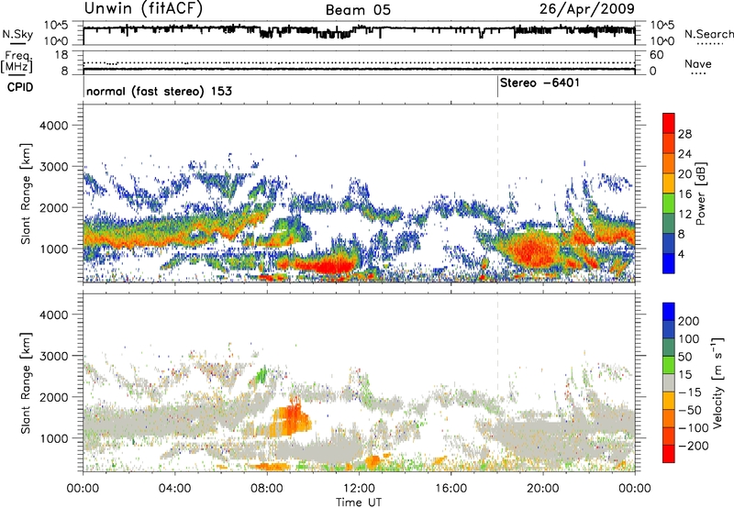Click the "60" Nave tick label
Screen dimensions: 734x508
[x=656, y=55]
